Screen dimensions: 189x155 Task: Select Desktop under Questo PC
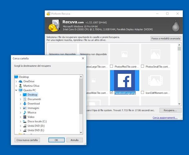(x=33, y=95)
